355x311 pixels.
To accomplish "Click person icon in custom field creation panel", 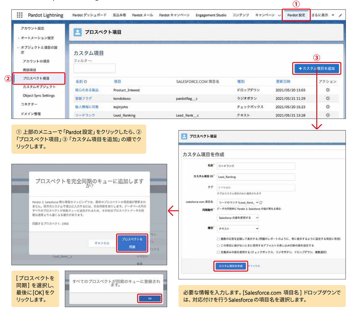I will [x=184, y=136].
